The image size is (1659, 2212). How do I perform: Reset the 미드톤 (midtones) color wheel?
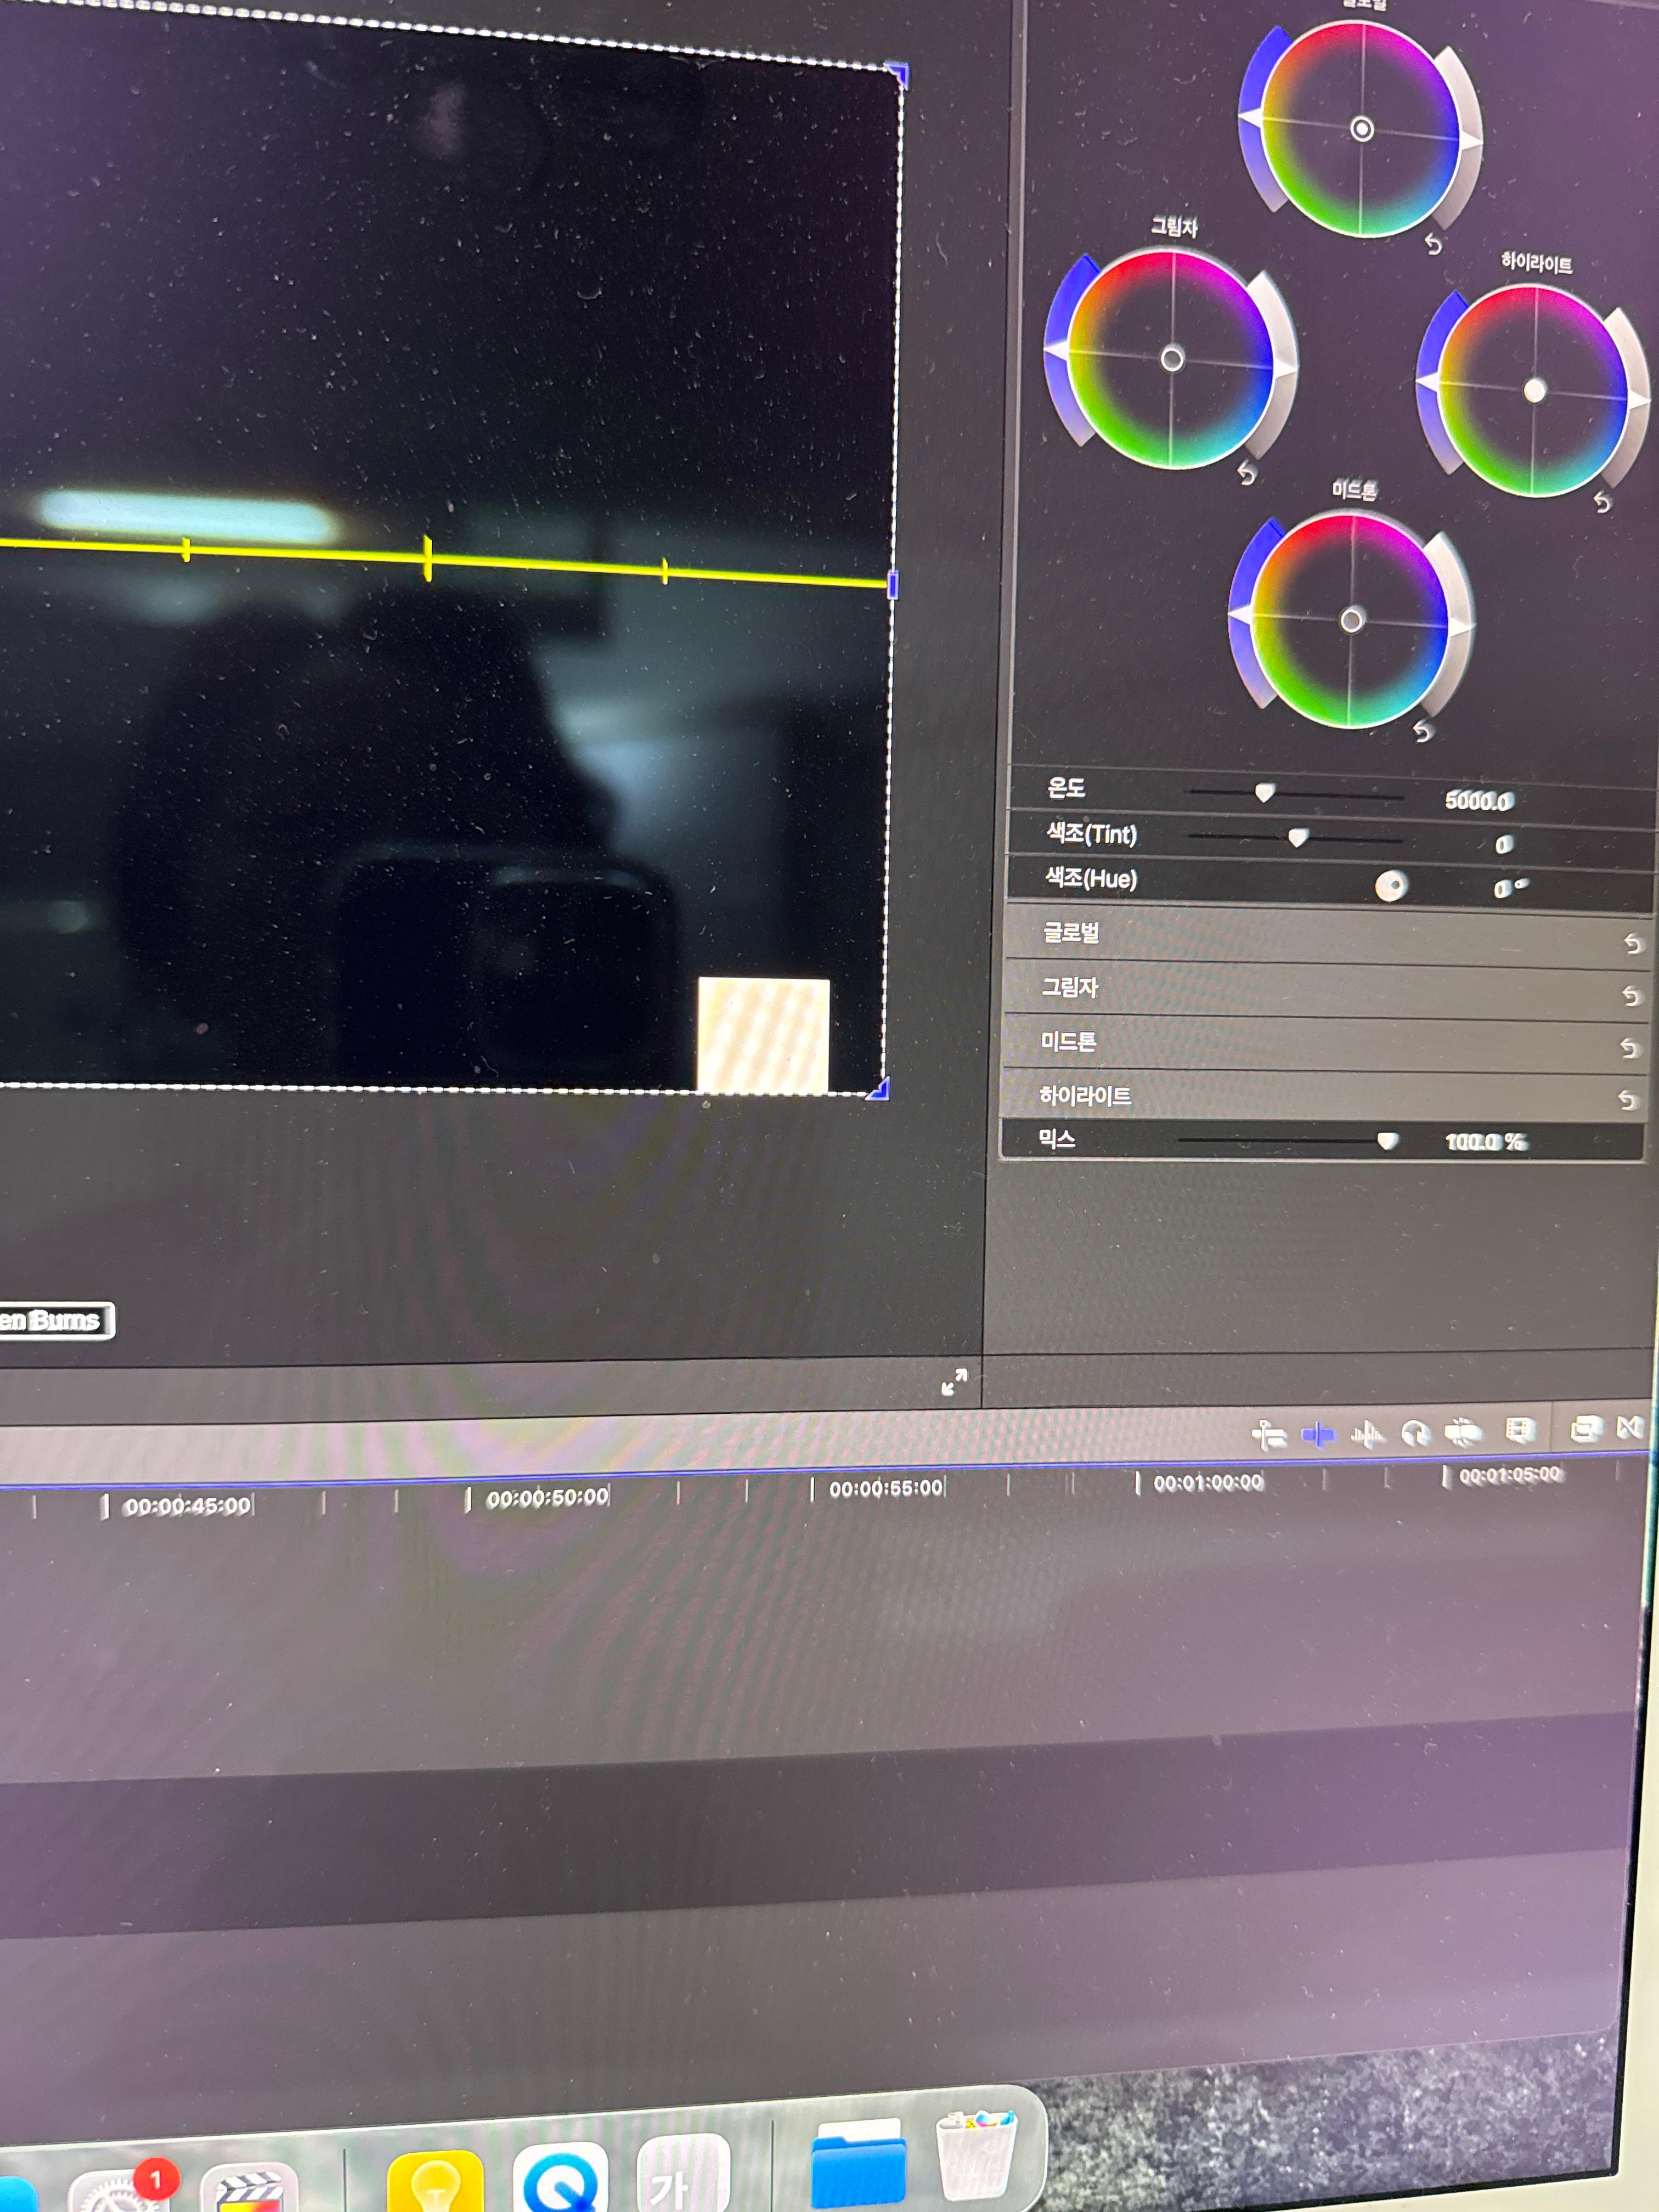click(1422, 732)
